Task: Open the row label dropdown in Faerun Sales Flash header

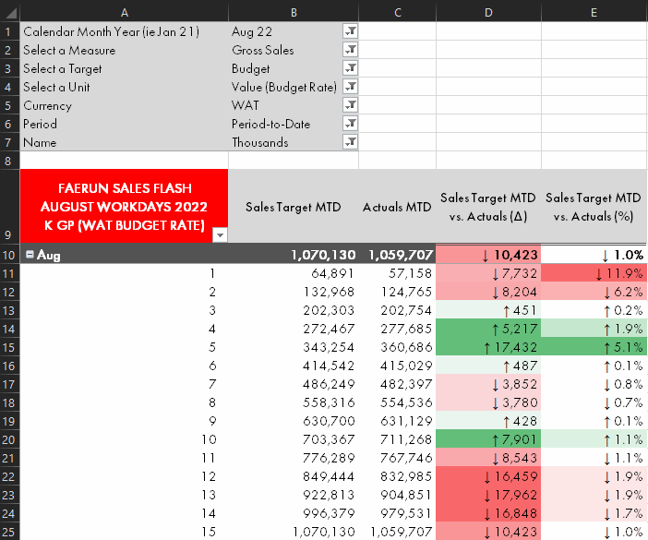Action: click(220, 235)
